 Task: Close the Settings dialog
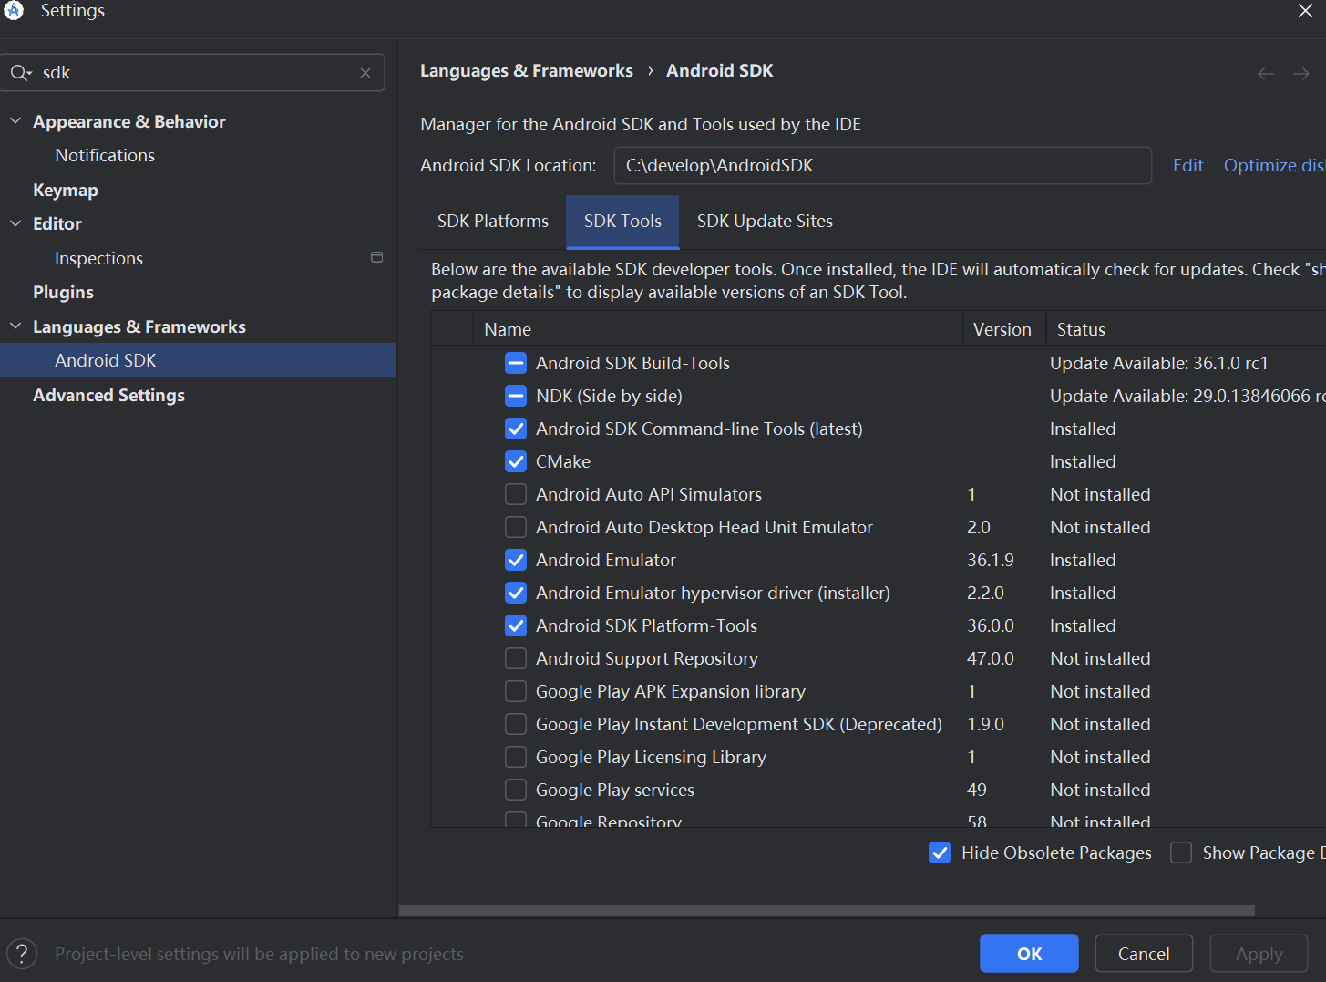1305,10
